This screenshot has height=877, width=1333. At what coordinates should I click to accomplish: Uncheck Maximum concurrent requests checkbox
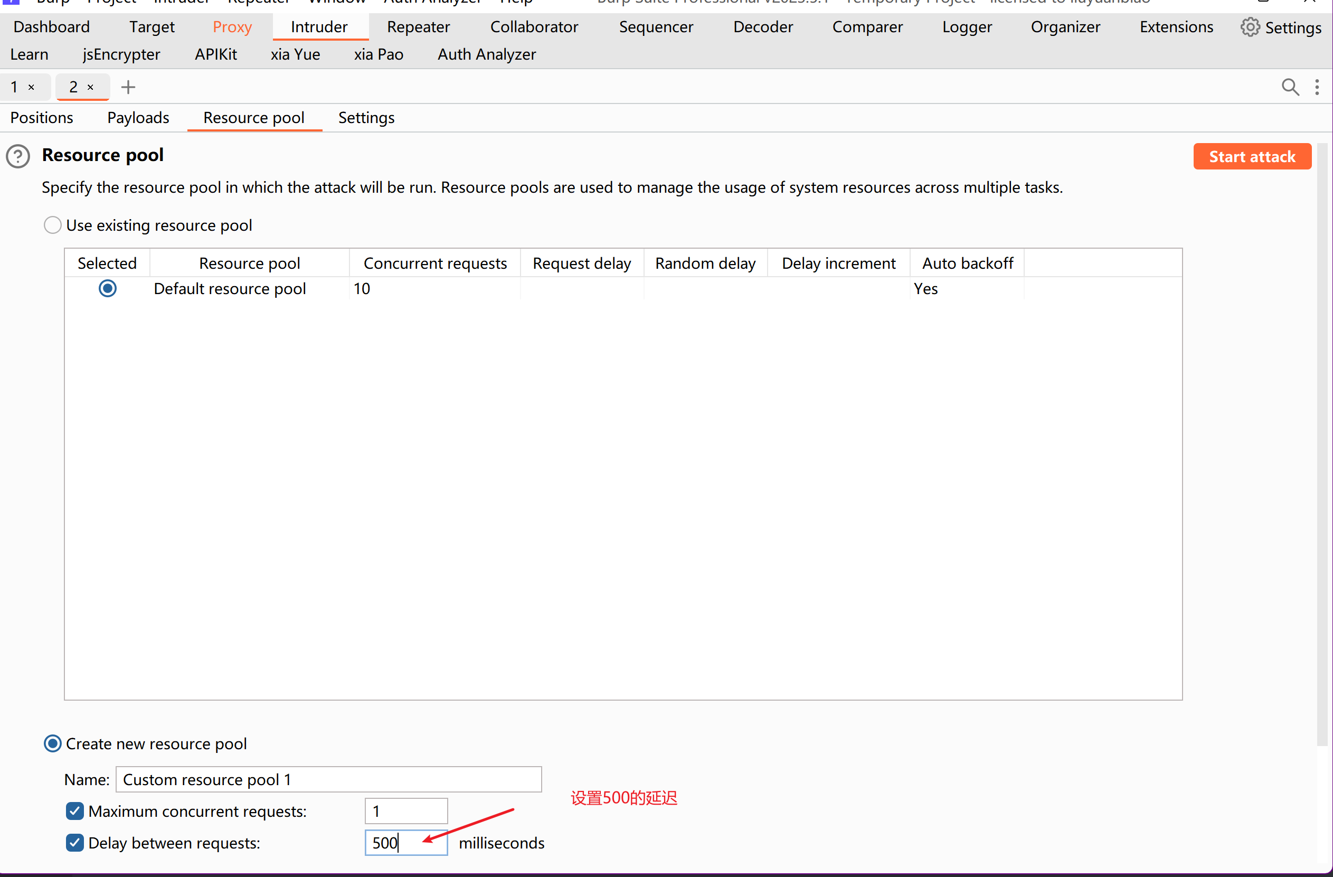(x=74, y=811)
